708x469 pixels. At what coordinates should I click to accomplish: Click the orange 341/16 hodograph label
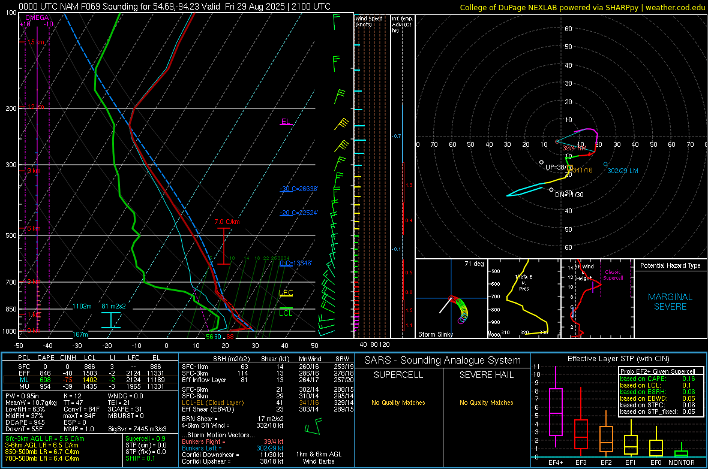click(x=583, y=170)
